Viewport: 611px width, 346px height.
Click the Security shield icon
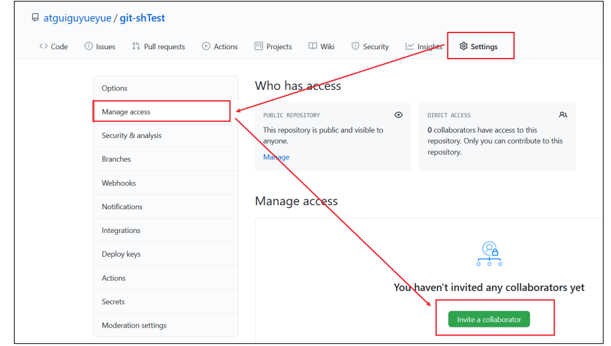point(355,46)
